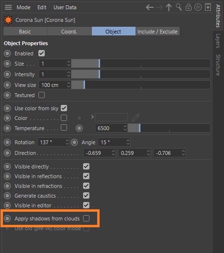
Task: Click the color eyedropper icon
Action: (x=136, y=118)
